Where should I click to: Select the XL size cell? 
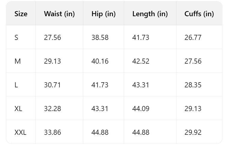click(18, 108)
